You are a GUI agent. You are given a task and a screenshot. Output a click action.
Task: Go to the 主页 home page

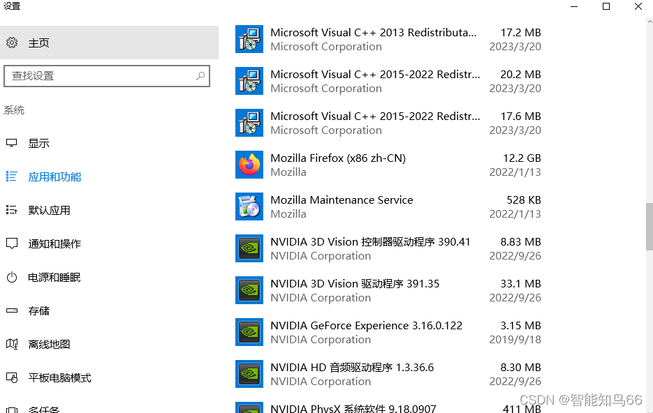109,43
